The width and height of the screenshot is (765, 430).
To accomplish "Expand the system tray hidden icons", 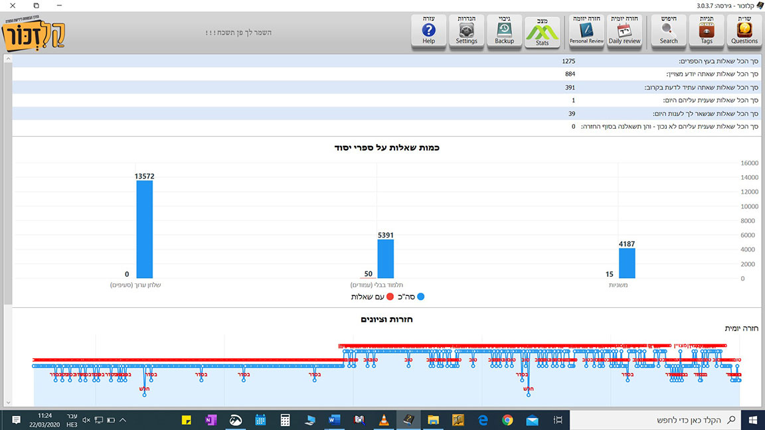I will (122, 420).
